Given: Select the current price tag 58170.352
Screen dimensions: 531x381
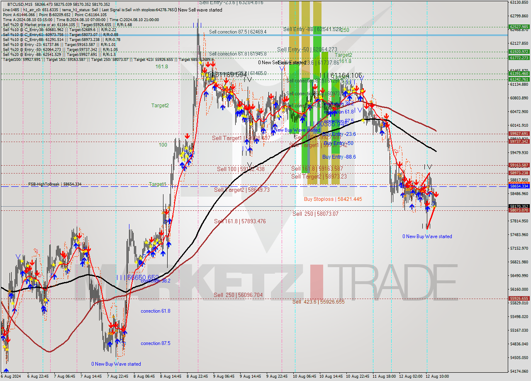Looking at the screenshot, I should 519,206.
